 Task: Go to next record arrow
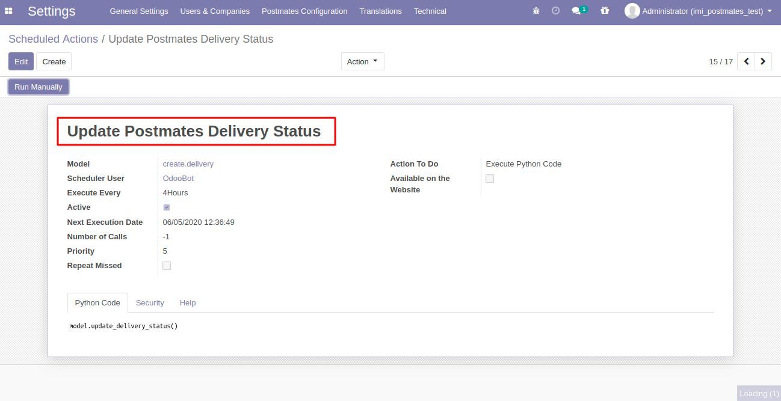763,61
